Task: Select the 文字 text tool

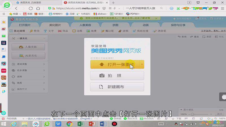Action: [49, 31]
